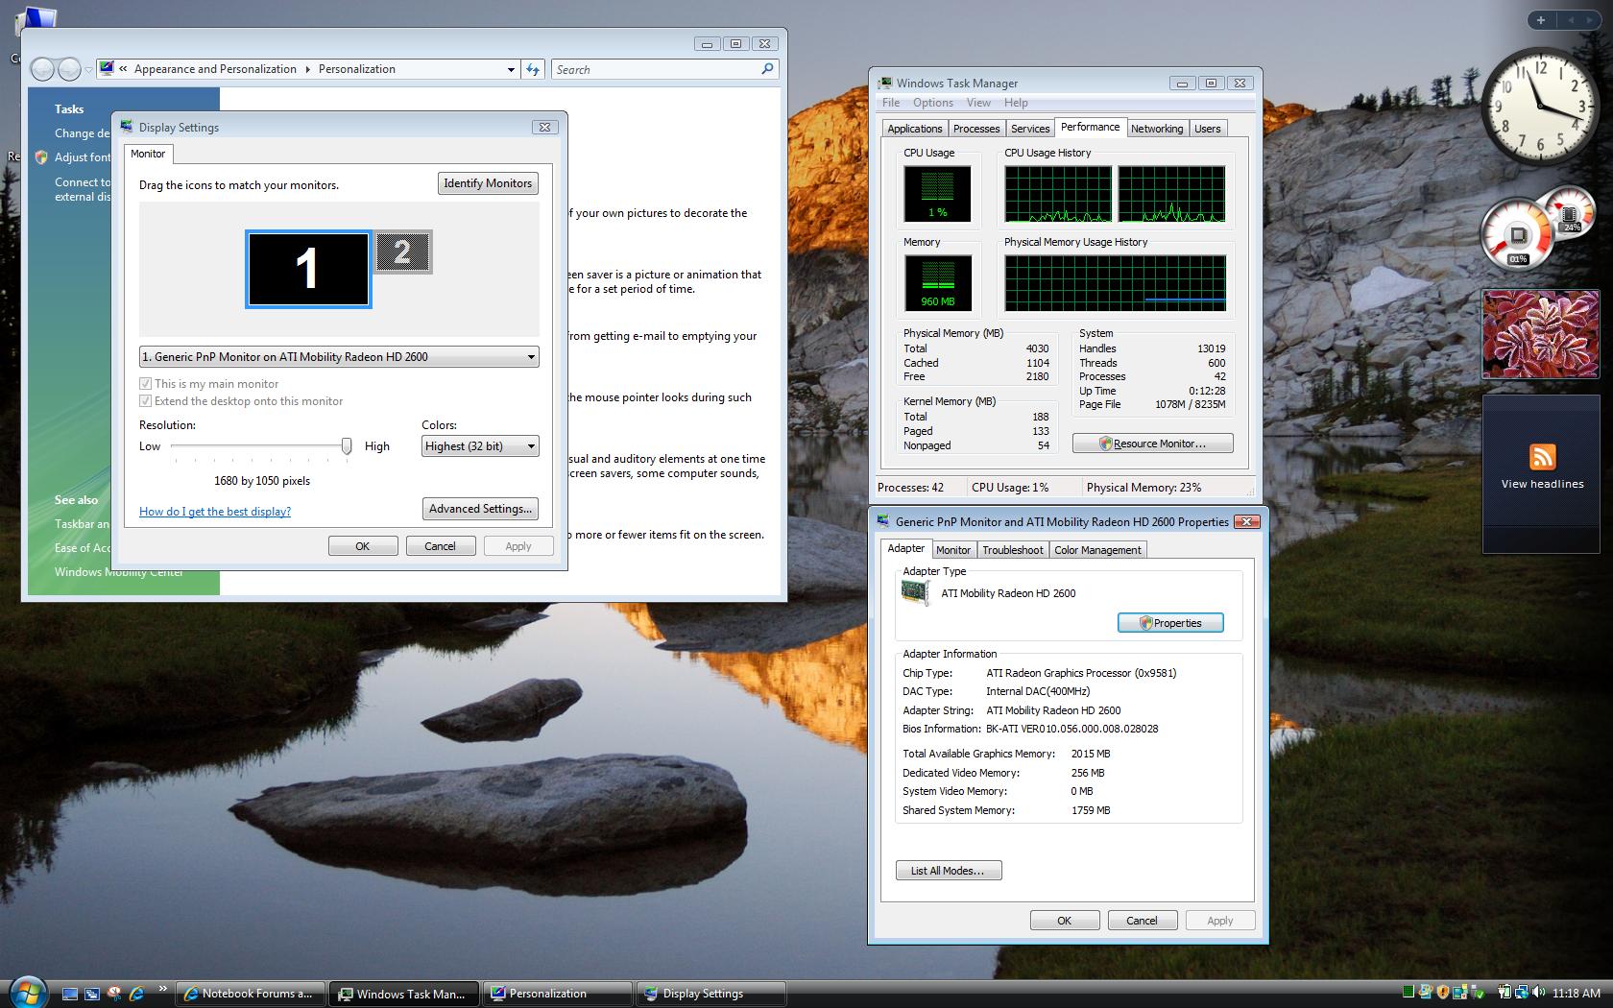
Task: Click Notebook Forums taskbar button
Action: 252,994
